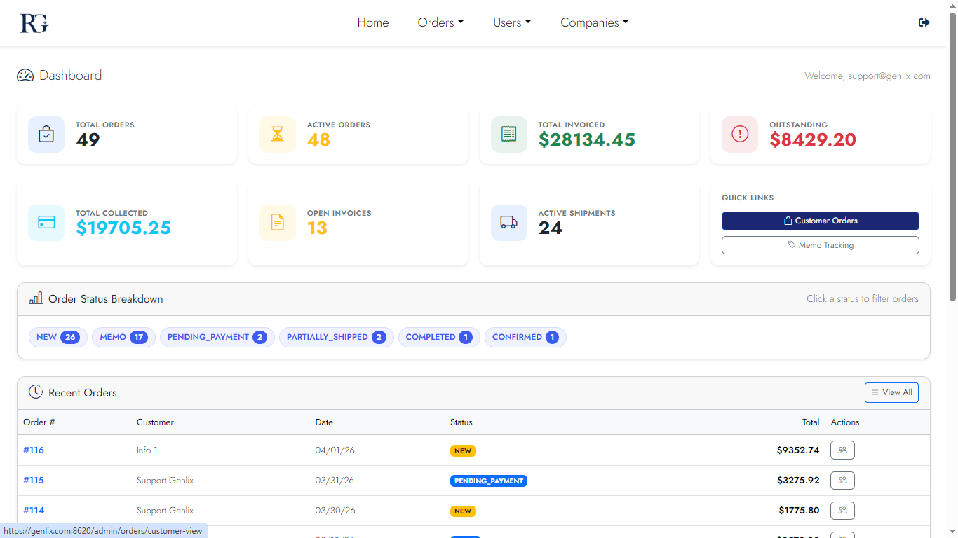Filter orders by the NEW status badge

click(x=58, y=337)
